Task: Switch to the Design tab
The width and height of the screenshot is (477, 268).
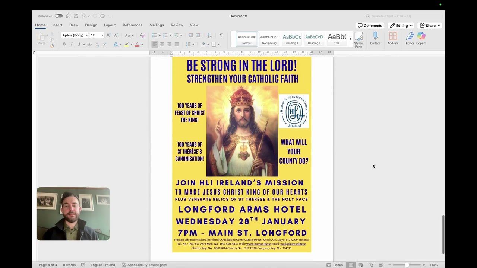Action: pyautogui.click(x=91, y=25)
